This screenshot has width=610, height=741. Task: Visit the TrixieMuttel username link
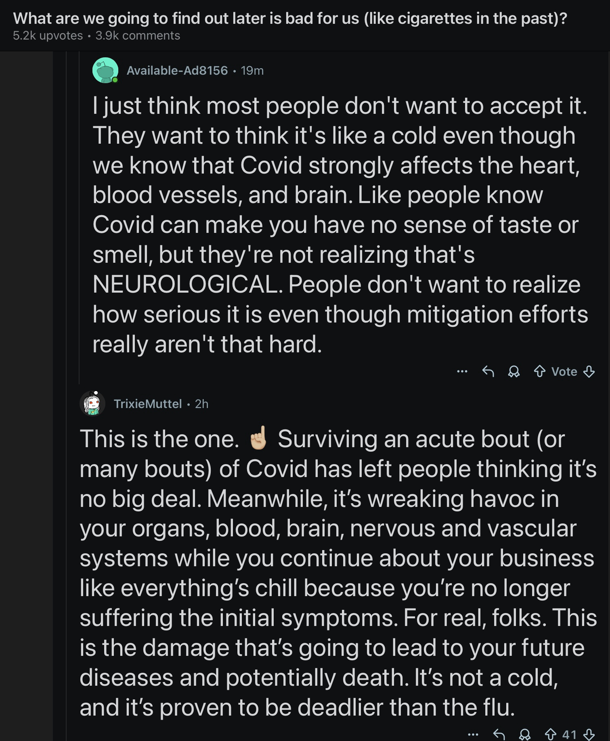coord(148,404)
